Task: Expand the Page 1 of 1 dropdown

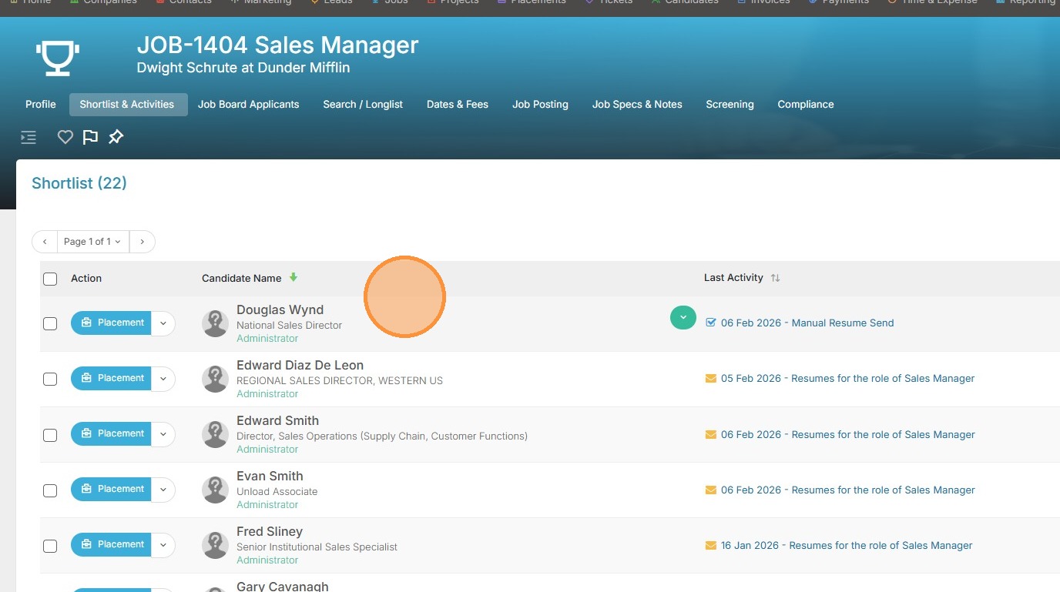Action: click(x=92, y=242)
